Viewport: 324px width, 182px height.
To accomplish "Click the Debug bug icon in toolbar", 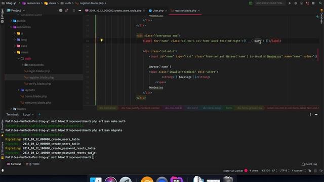I will tap(296, 3).
